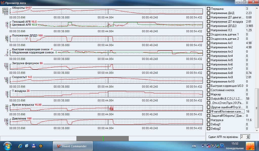259x151 pixels.
Task: Click the Invent Commander taskbar button
Action: (x=73, y=146)
